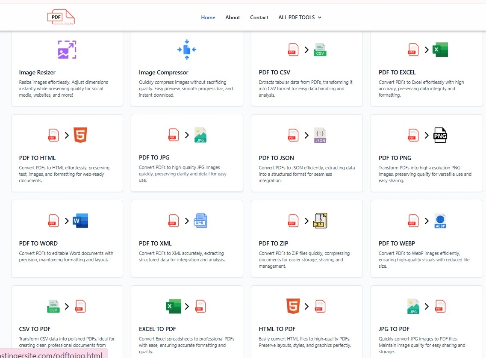Click the HTML5 icon in PDF TO HTML
This screenshot has width=486, height=358.
[80, 135]
